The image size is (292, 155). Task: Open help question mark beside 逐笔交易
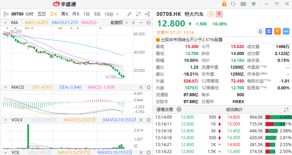(179, 109)
